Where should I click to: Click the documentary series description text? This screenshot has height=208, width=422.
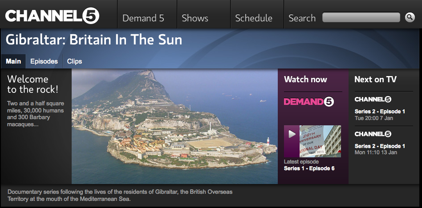point(120,196)
